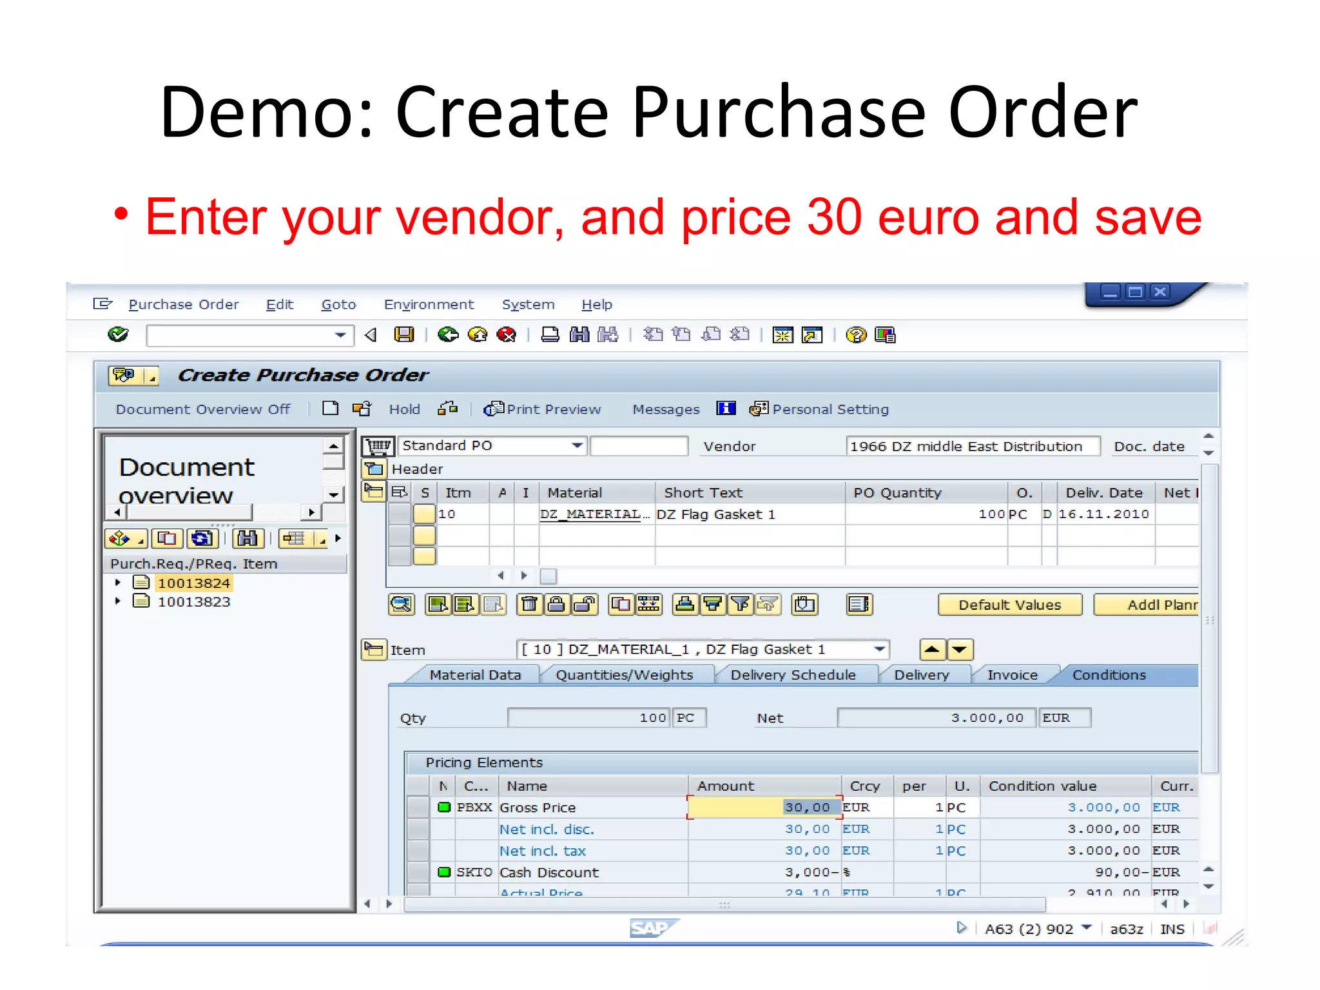This screenshot has width=1320, height=990.
Task: Click the Print Preview icon
Action: pos(494,409)
